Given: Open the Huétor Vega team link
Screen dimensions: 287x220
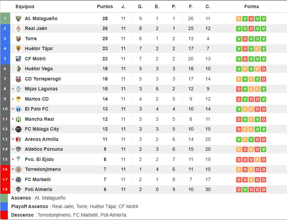Looking at the screenshot, I should click(x=39, y=69).
